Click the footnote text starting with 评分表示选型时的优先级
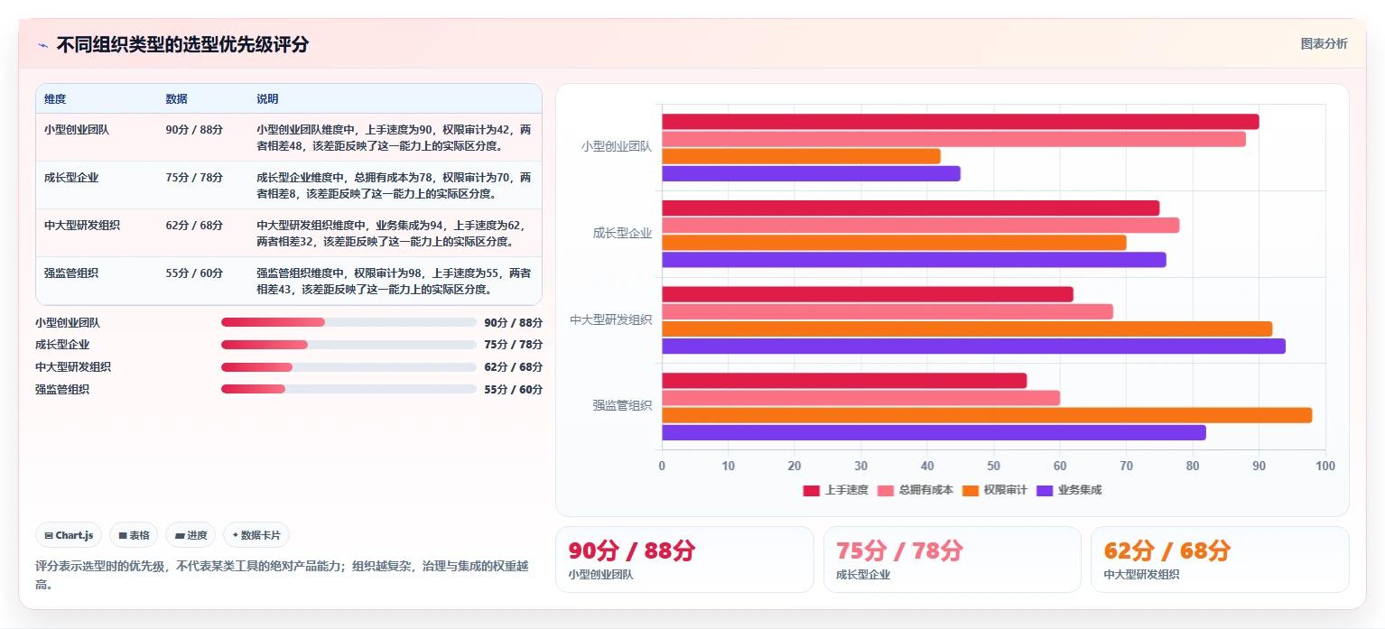Image resolution: width=1385 pixels, height=629 pixels. tap(282, 575)
